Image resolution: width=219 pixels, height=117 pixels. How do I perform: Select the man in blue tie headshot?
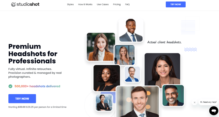131,30
